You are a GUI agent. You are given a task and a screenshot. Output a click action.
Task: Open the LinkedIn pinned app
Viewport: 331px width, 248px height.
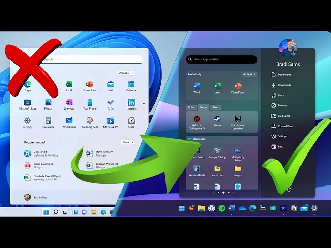click(x=131, y=104)
